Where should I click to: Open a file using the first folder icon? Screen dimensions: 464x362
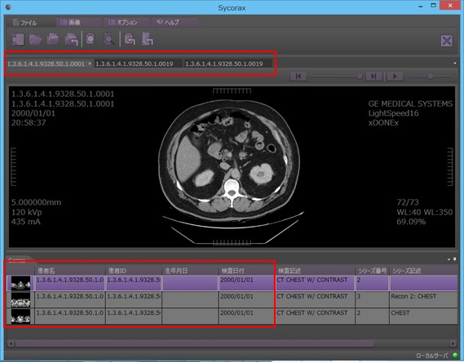pyautogui.click(x=36, y=39)
